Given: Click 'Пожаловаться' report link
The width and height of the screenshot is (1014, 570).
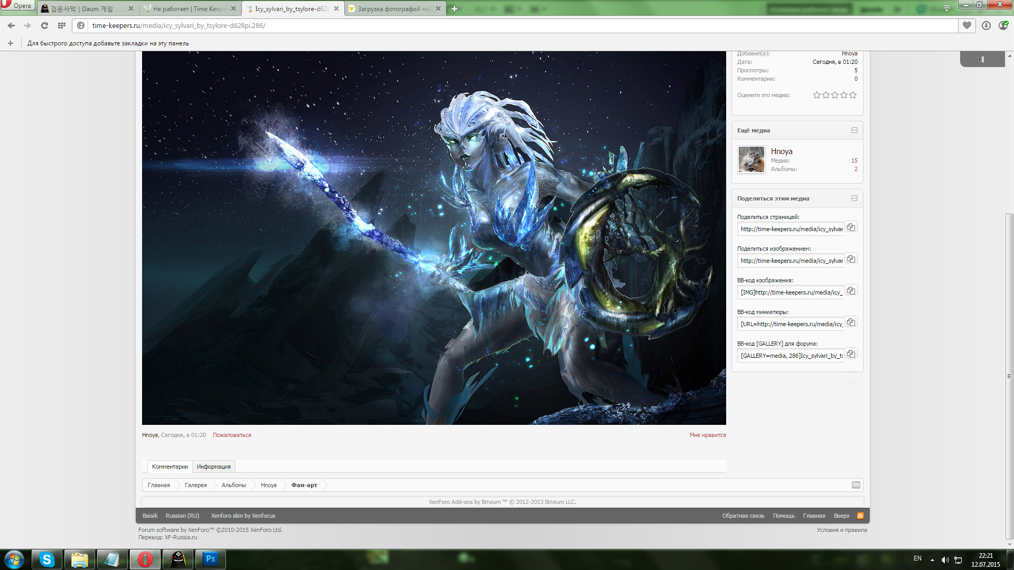Looking at the screenshot, I should (232, 435).
